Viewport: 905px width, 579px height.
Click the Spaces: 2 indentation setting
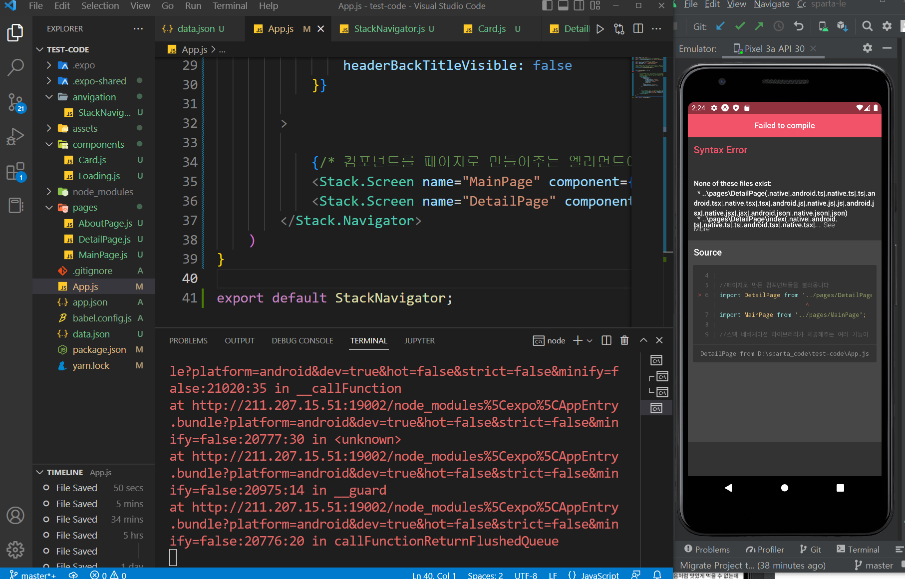pos(485,575)
